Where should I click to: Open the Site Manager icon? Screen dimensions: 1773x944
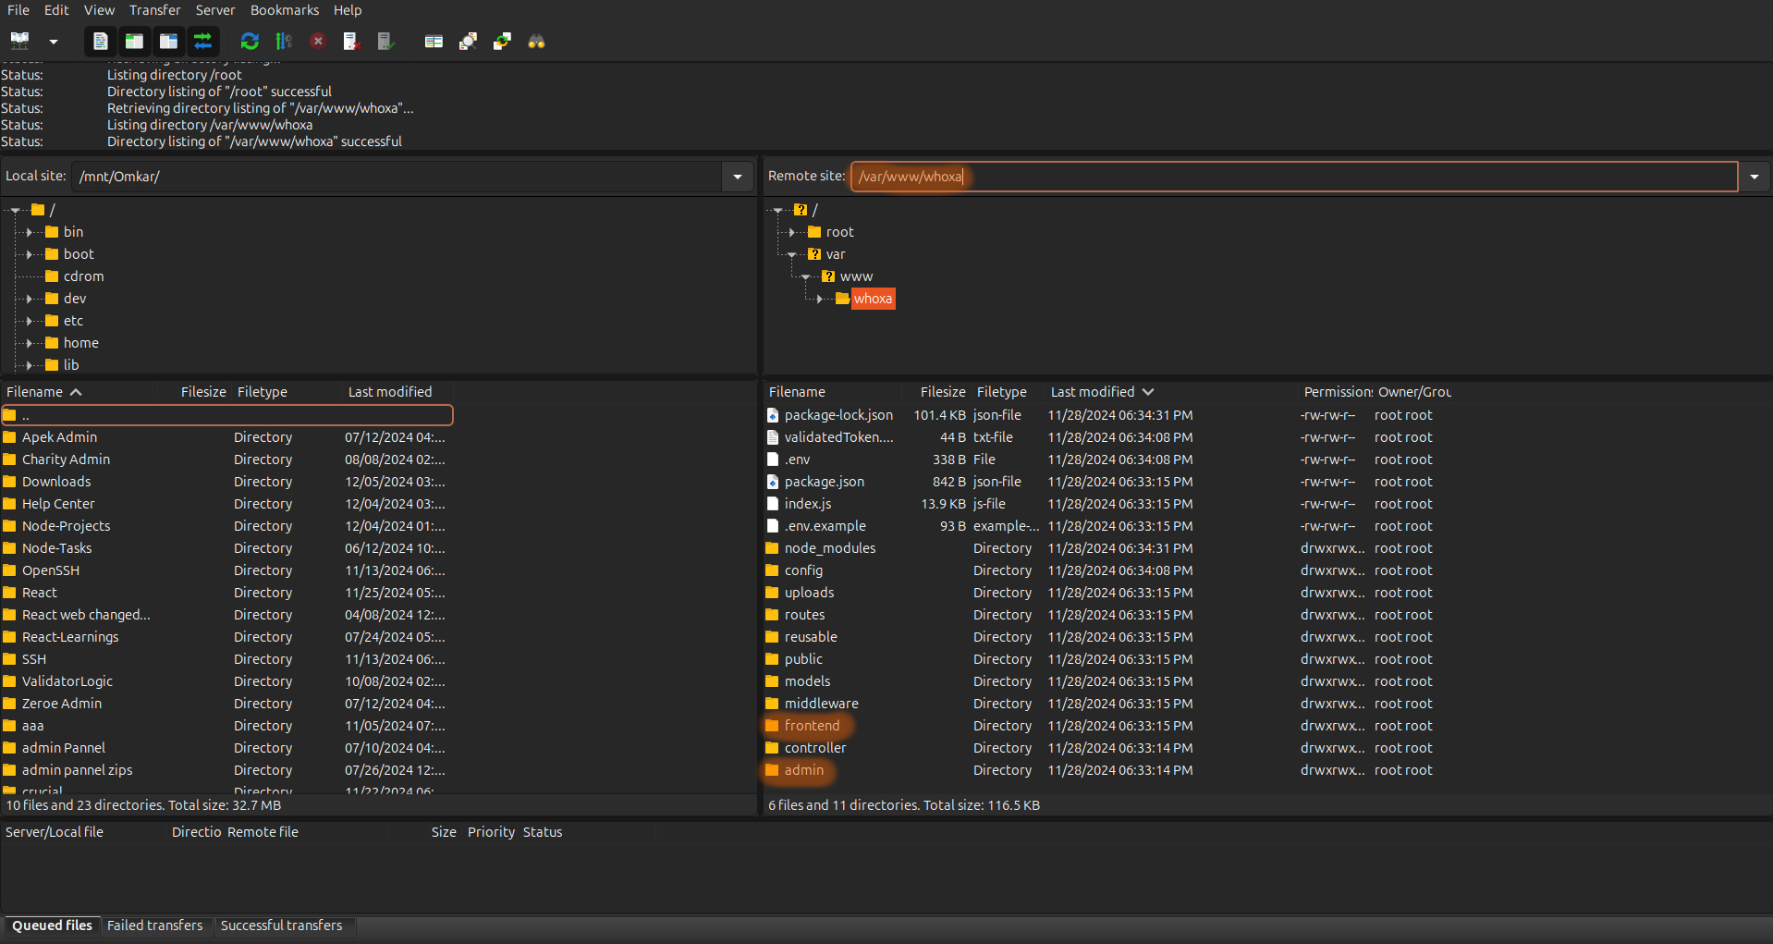click(x=20, y=41)
